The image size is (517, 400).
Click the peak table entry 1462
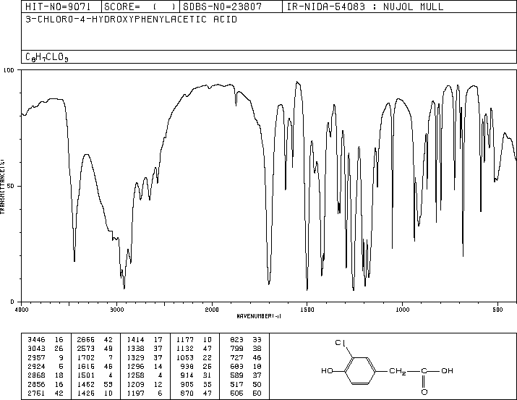(x=86, y=385)
